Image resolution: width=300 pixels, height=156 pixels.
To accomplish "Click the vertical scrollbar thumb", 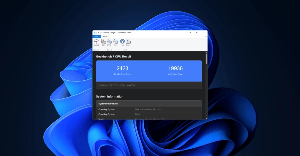I will point(206,59).
